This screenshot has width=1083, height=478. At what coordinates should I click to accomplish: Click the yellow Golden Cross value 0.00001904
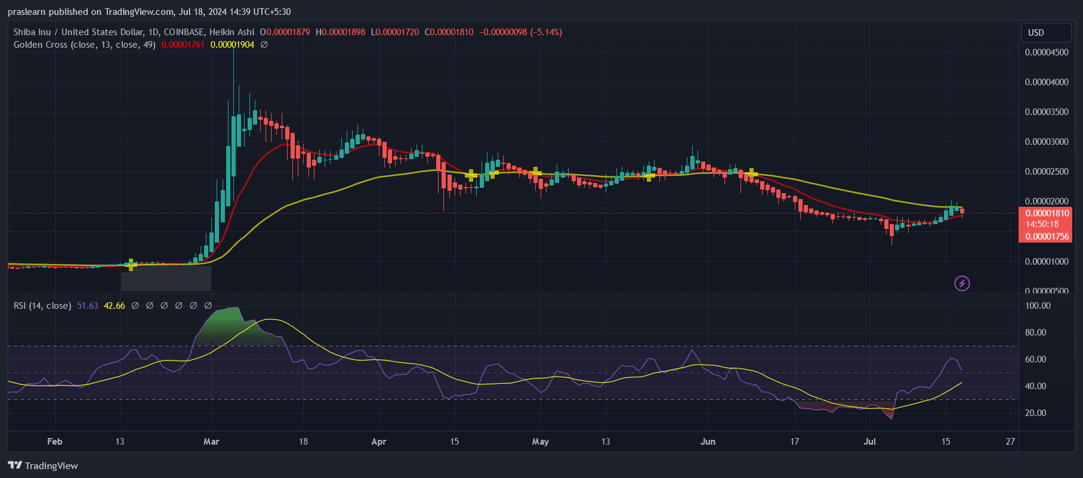click(232, 45)
